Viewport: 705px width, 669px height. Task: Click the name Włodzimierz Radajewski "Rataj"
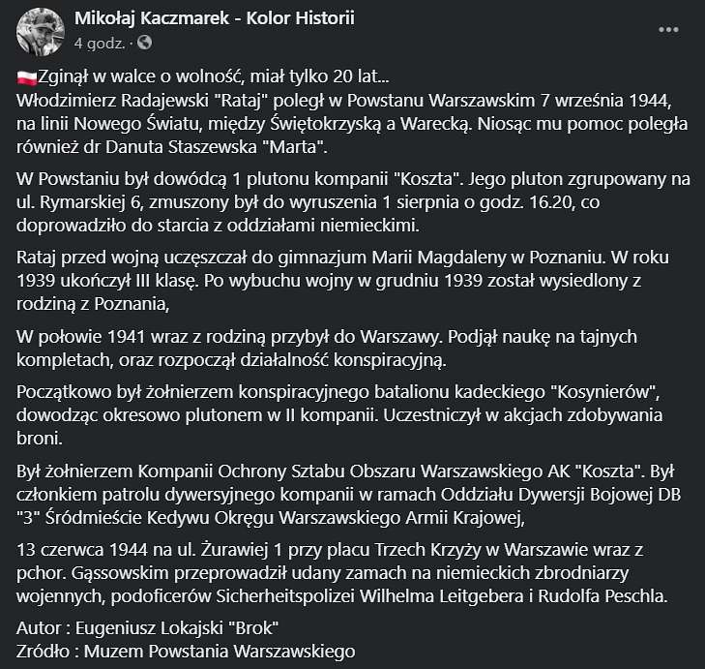pyautogui.click(x=142, y=101)
